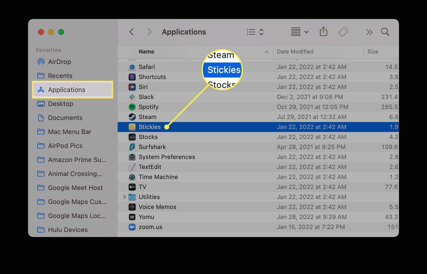Viewport: 427px width, 274px height.
Task: Click the Hulu Devices sidebar folder
Action: click(68, 230)
